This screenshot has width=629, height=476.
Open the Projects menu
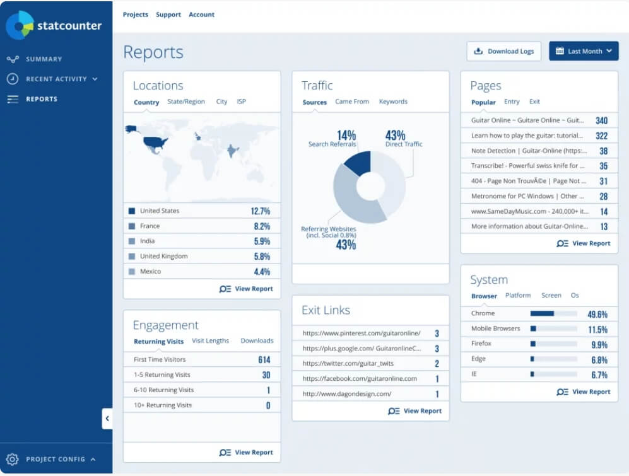tap(135, 15)
